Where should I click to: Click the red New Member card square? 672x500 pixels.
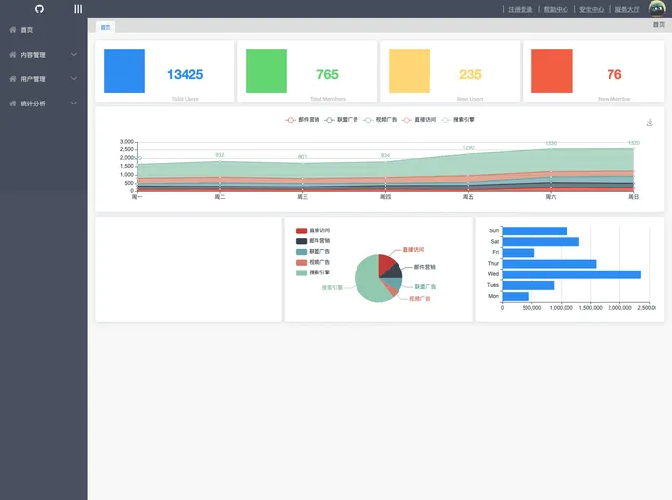552,70
